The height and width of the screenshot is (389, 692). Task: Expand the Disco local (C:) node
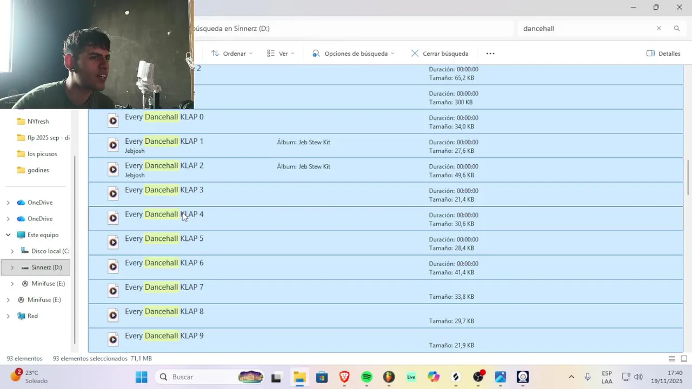tap(12, 251)
